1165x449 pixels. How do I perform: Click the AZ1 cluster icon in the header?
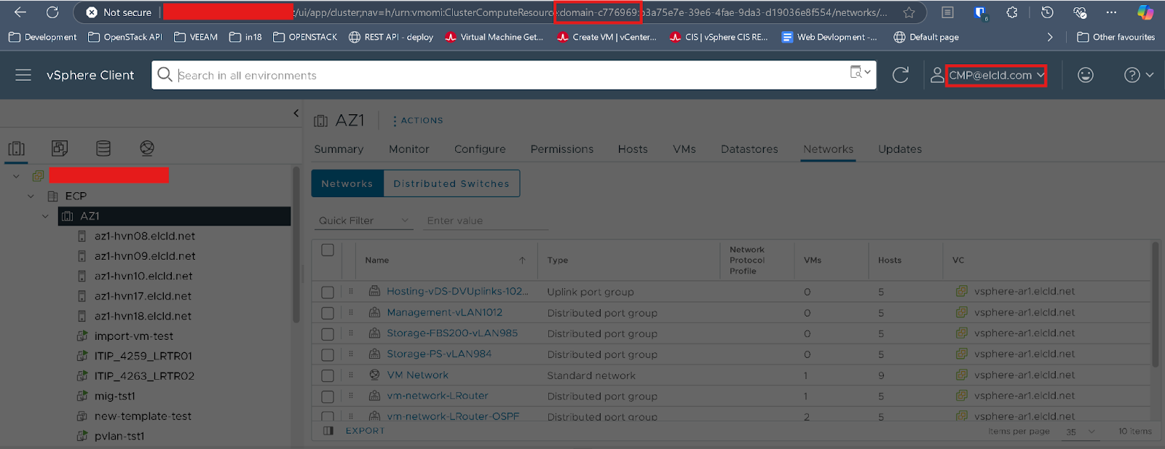coord(320,121)
